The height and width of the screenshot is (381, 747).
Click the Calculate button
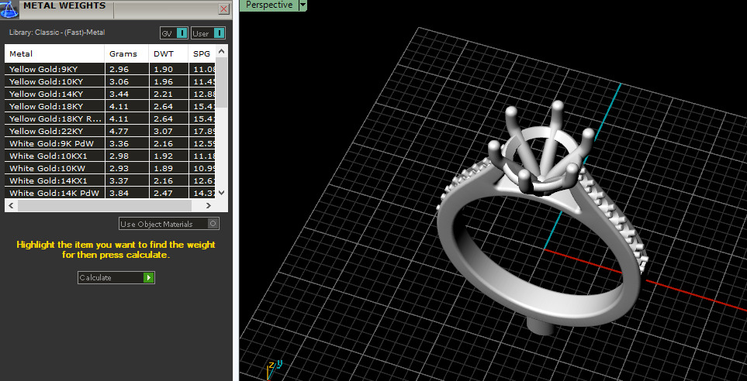(x=116, y=277)
